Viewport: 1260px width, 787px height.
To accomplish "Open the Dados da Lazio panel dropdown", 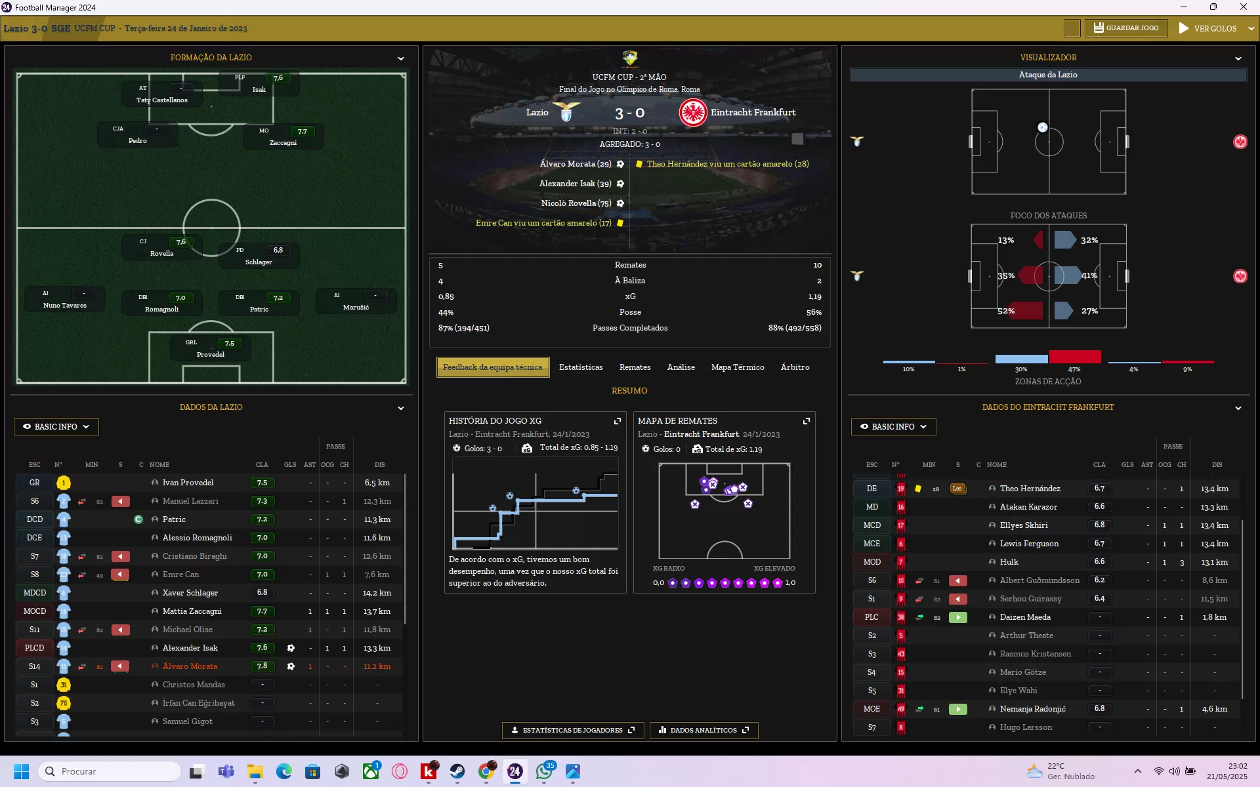I will point(401,408).
